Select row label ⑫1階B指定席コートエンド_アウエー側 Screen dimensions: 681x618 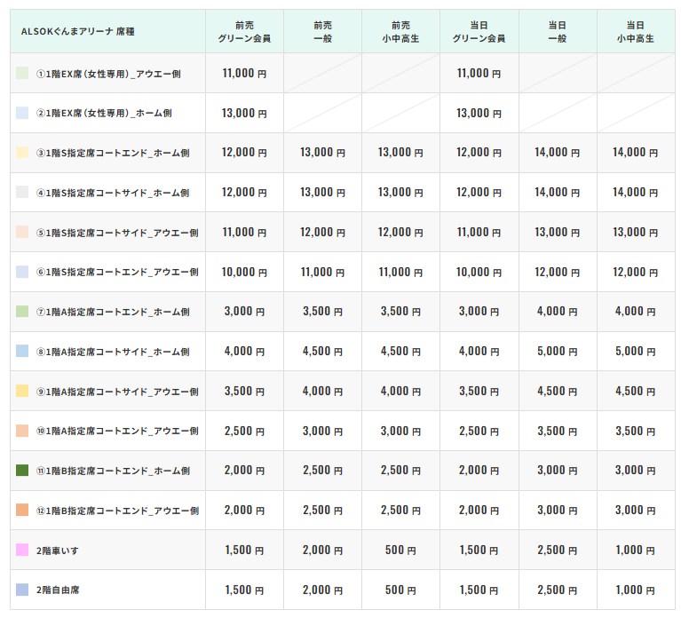tap(117, 511)
